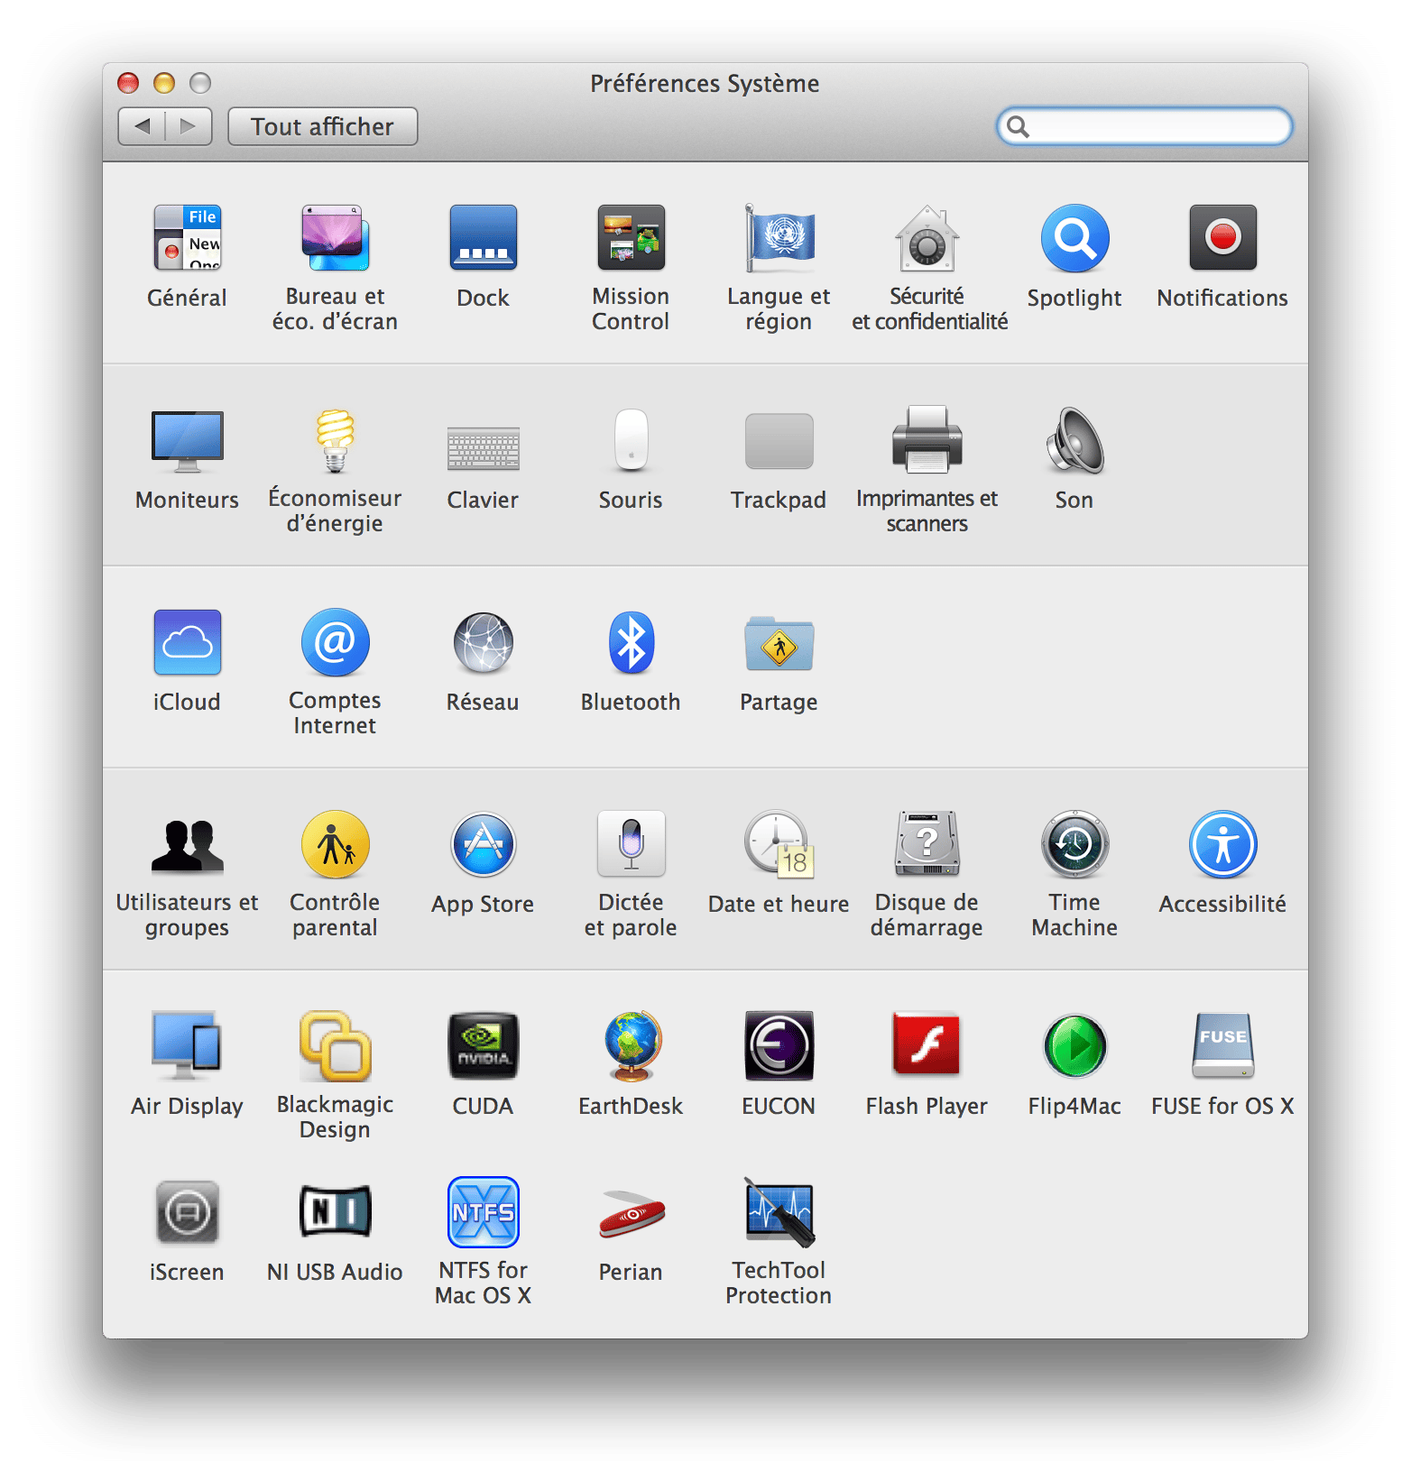1411x1481 pixels.
Task: Open Économiseur d'énergie pane
Action: click(x=335, y=440)
